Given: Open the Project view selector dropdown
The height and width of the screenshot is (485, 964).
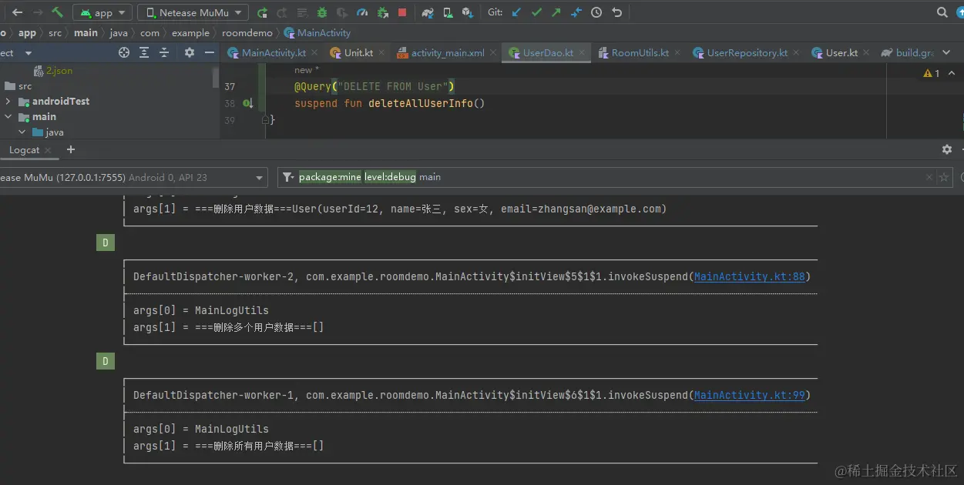Looking at the screenshot, I should (x=29, y=53).
